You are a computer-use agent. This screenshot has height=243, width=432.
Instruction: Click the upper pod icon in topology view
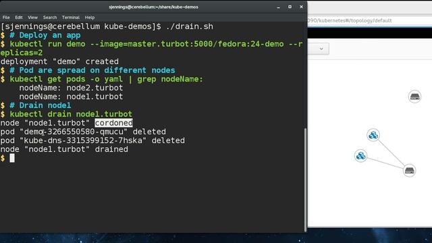coord(373,135)
